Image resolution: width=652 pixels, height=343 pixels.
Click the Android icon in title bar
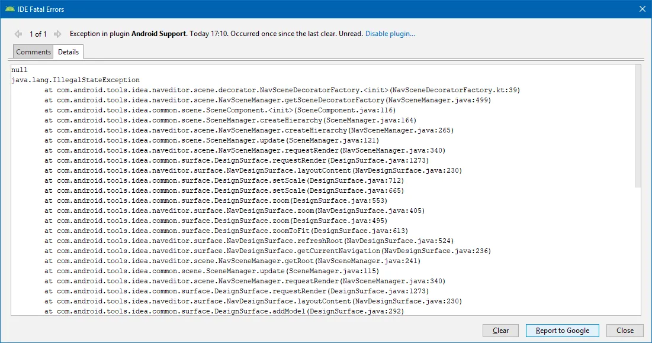pos(9,9)
